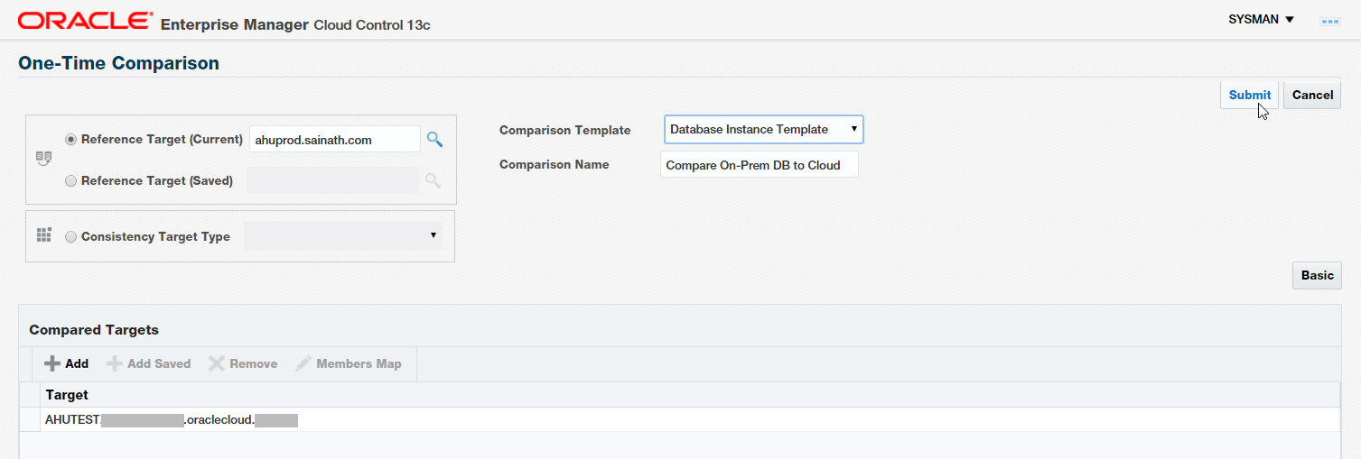Click the Comparison Template label
The height and width of the screenshot is (459, 1361).
(565, 130)
